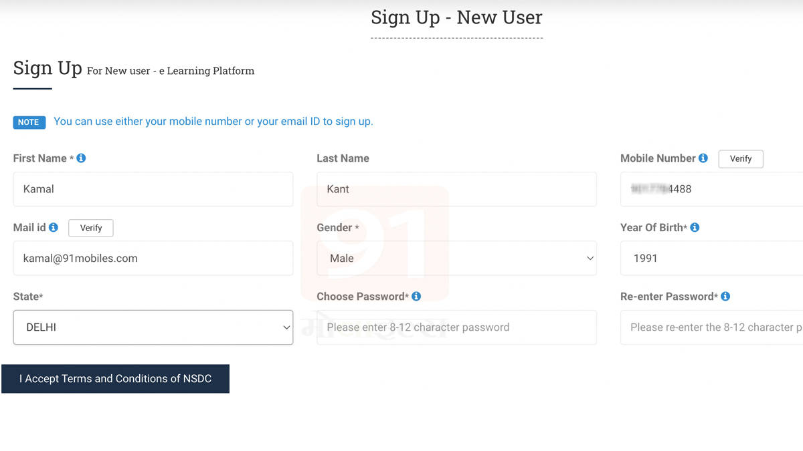
Task: Click the First Name field containing Kamal
Action: click(153, 189)
